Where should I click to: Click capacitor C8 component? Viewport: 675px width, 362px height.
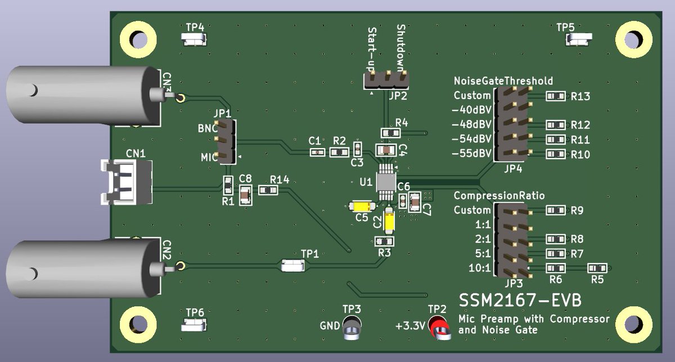(x=245, y=195)
